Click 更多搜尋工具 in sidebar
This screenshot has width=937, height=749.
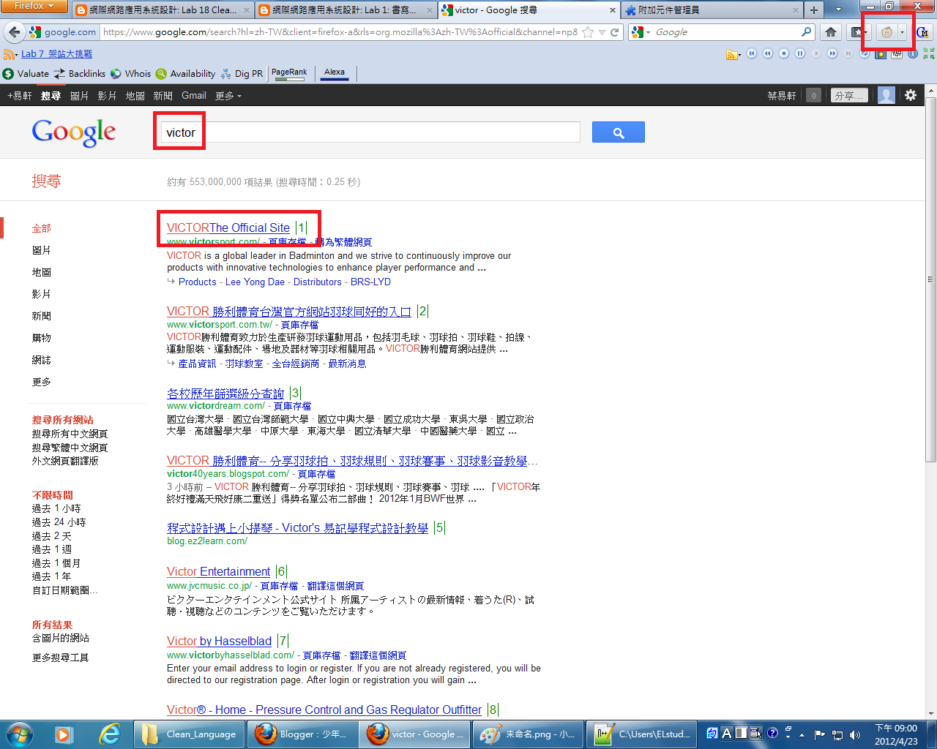point(61,658)
